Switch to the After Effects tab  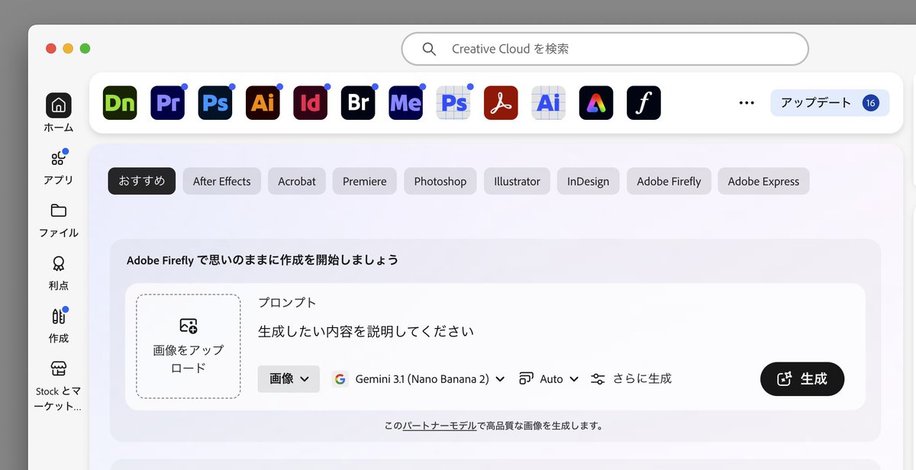[x=221, y=181]
